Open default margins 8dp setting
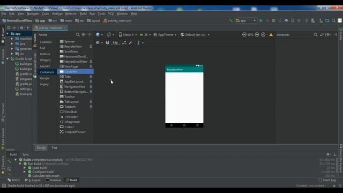The image size is (343, 193). [x=115, y=43]
